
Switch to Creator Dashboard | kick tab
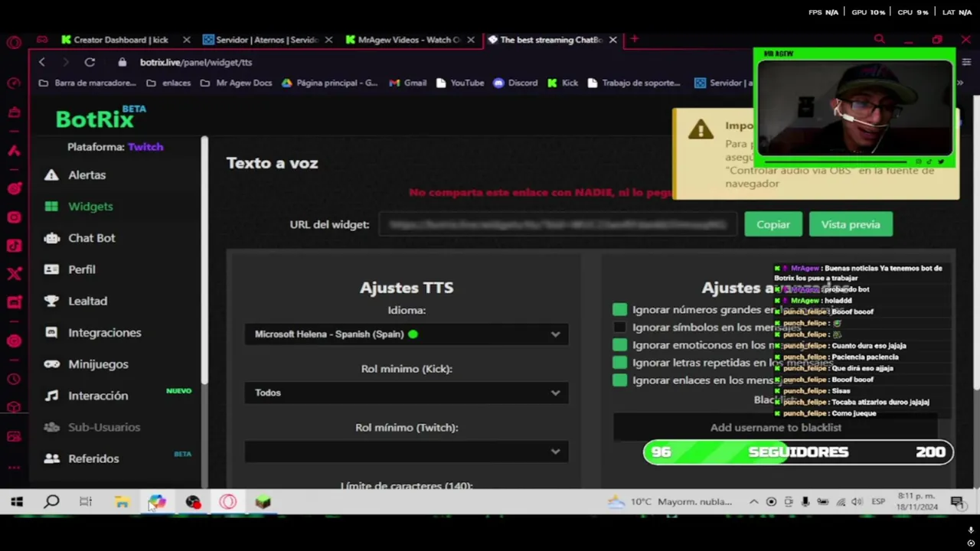(x=121, y=40)
